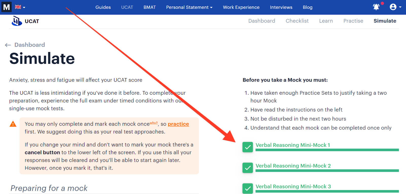
Task: Click the bold 'cancel button' text
Action: [x=42, y=152]
